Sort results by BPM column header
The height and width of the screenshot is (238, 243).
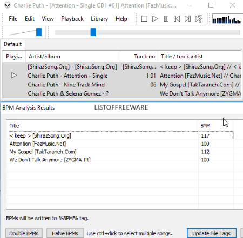[215, 126]
